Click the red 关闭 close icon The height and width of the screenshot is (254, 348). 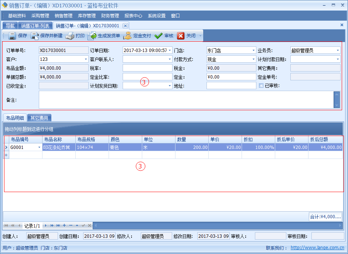(181, 36)
